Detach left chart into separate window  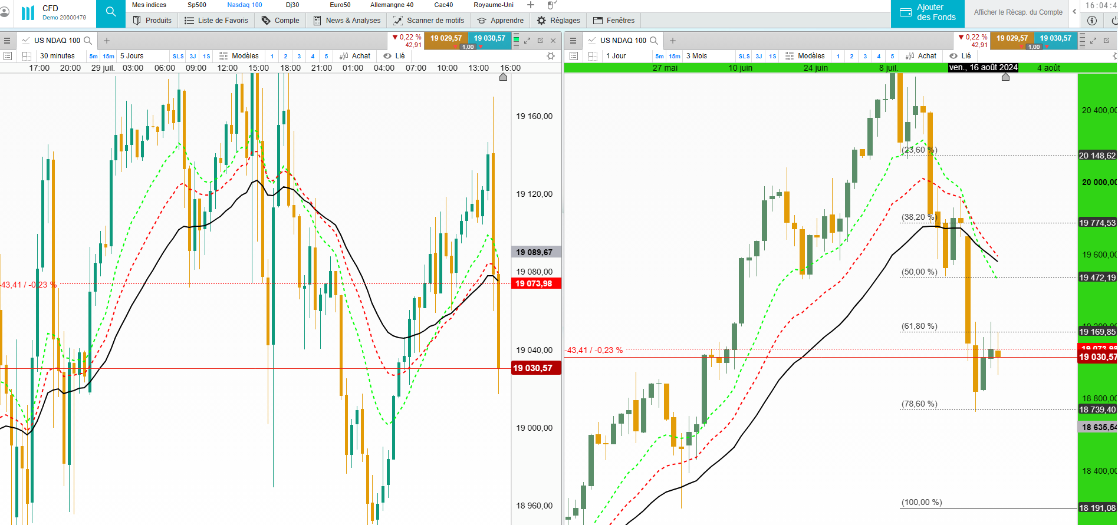pyautogui.click(x=540, y=41)
